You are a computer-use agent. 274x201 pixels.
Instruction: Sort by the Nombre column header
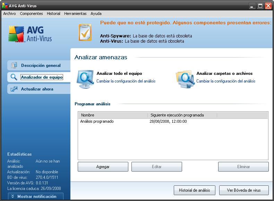[x=113, y=115]
